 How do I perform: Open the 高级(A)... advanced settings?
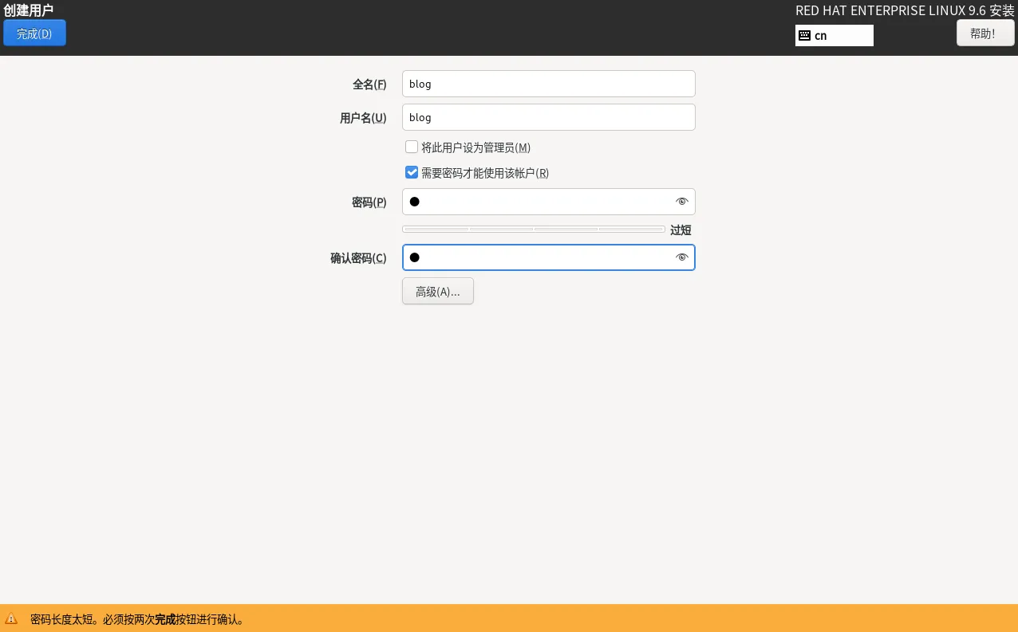tap(437, 291)
